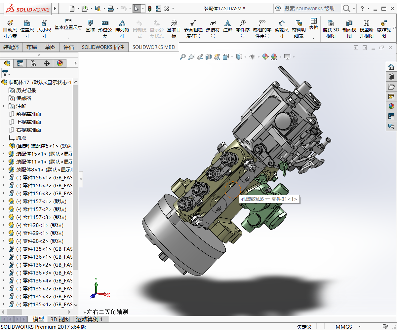Image resolution: width=397 pixels, height=330 pixels.
Task: Select 前视基准面 in the tree
Action: (29, 114)
